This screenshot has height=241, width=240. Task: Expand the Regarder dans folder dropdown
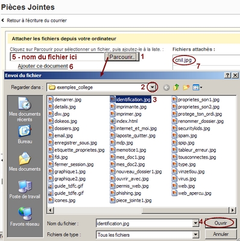pos(153,87)
